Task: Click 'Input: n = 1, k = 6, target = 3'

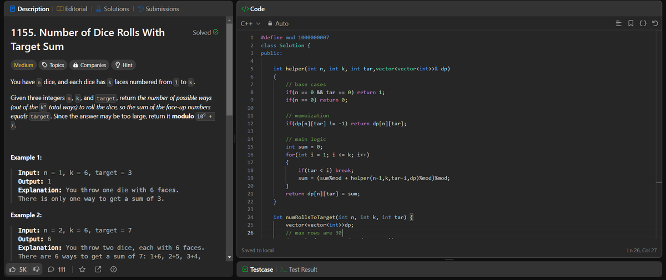Action: (75, 173)
